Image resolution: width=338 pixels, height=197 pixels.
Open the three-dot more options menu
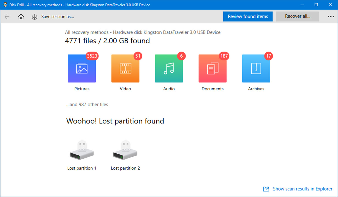331,16
